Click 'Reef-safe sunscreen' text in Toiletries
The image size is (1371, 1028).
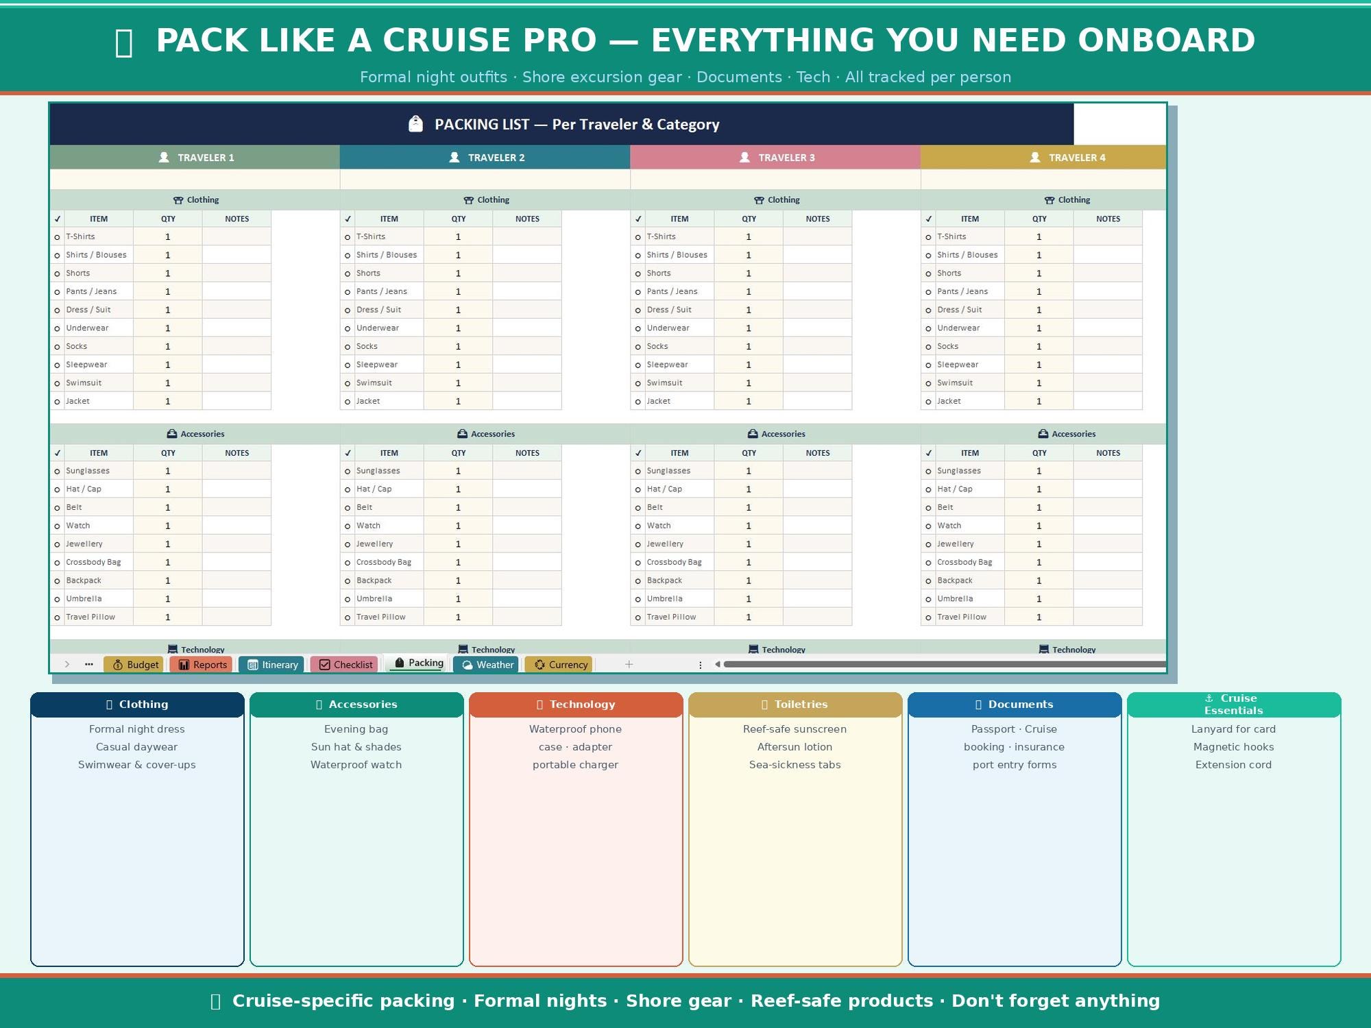click(795, 729)
